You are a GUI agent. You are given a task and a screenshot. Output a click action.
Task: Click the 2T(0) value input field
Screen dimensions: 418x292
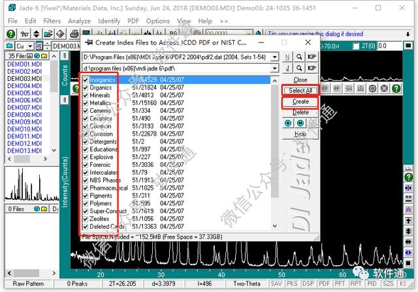390,46
